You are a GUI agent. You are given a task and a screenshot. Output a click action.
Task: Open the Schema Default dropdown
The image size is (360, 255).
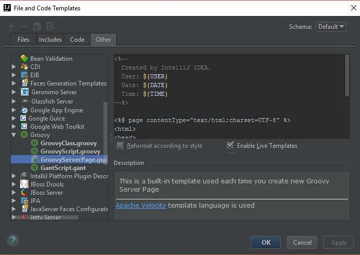pyautogui.click(x=331, y=27)
